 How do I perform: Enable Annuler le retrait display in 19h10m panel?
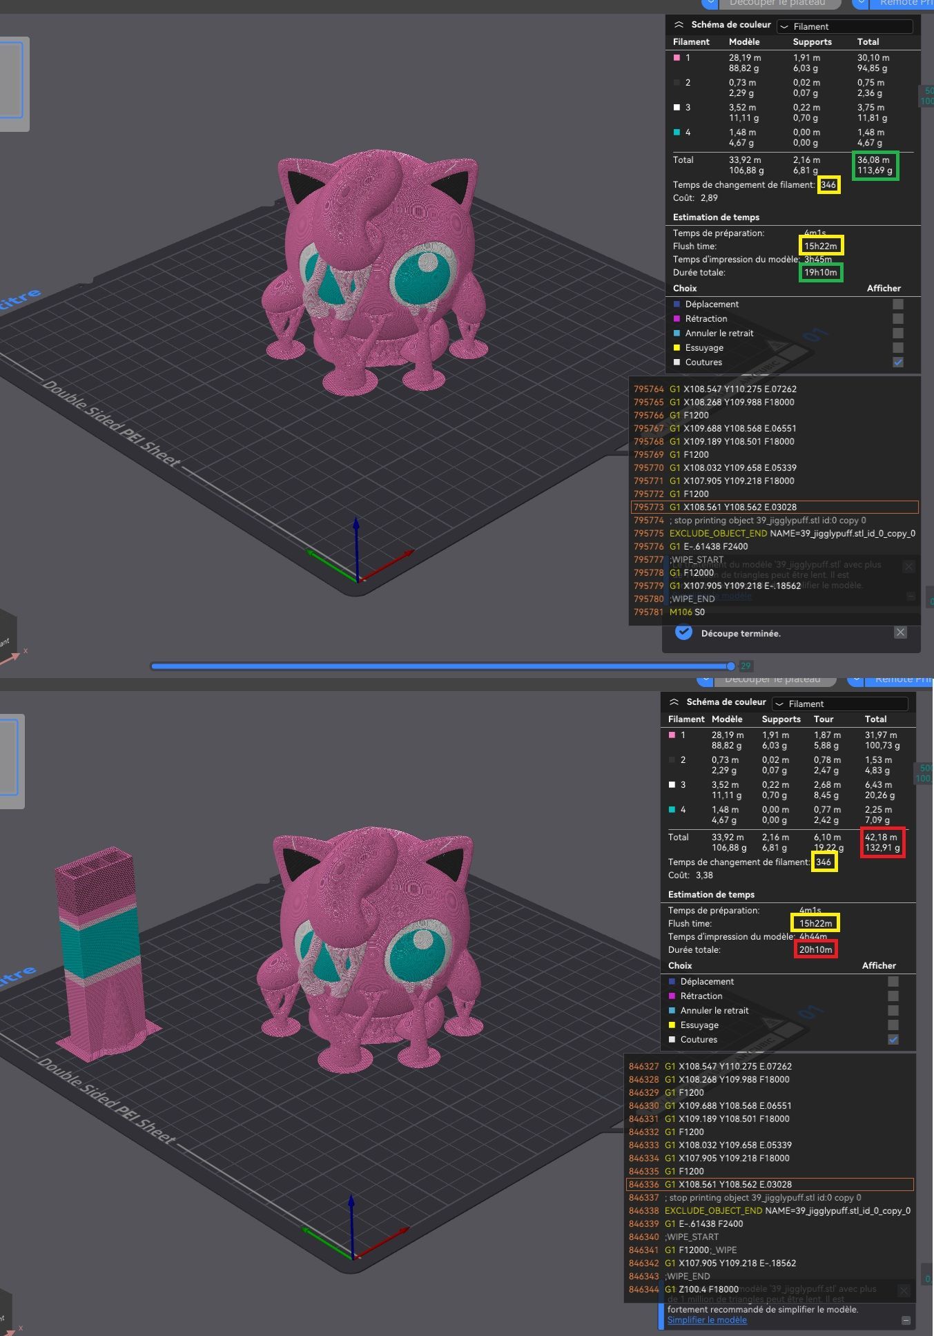tap(897, 333)
